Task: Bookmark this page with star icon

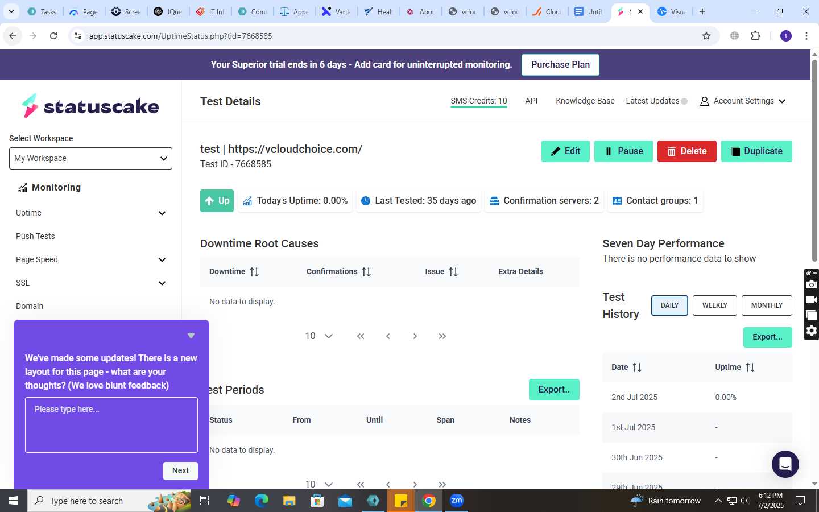Action: (706, 36)
